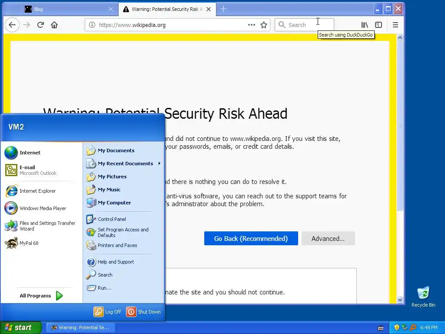Click the vertical scrollbar thumb

tap(400, 126)
